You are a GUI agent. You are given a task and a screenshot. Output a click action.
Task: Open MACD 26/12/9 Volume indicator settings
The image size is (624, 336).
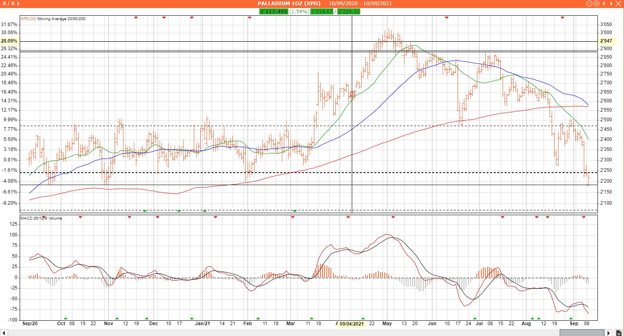pyautogui.click(x=41, y=218)
